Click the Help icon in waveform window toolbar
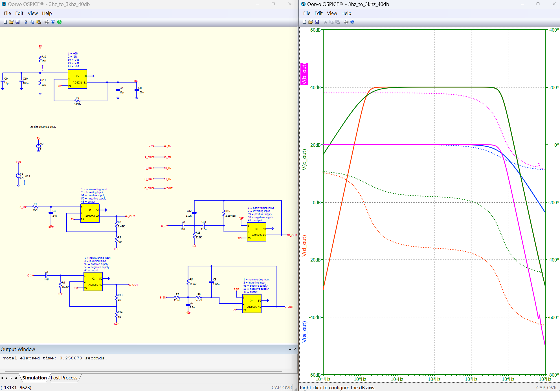This screenshot has width=560, height=391. pyautogui.click(x=352, y=22)
